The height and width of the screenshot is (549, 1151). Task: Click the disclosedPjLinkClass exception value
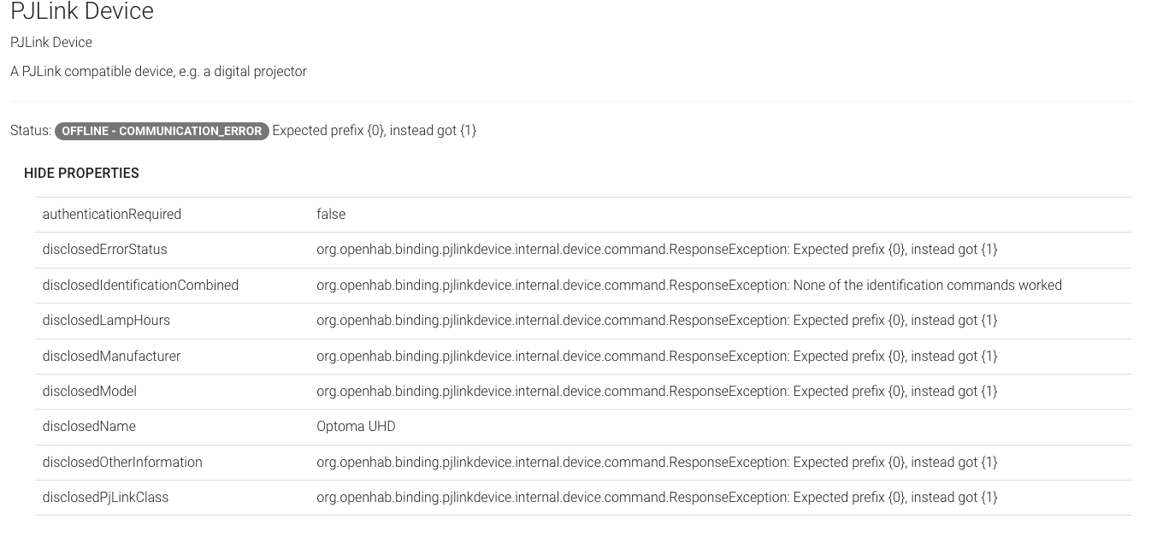click(657, 498)
